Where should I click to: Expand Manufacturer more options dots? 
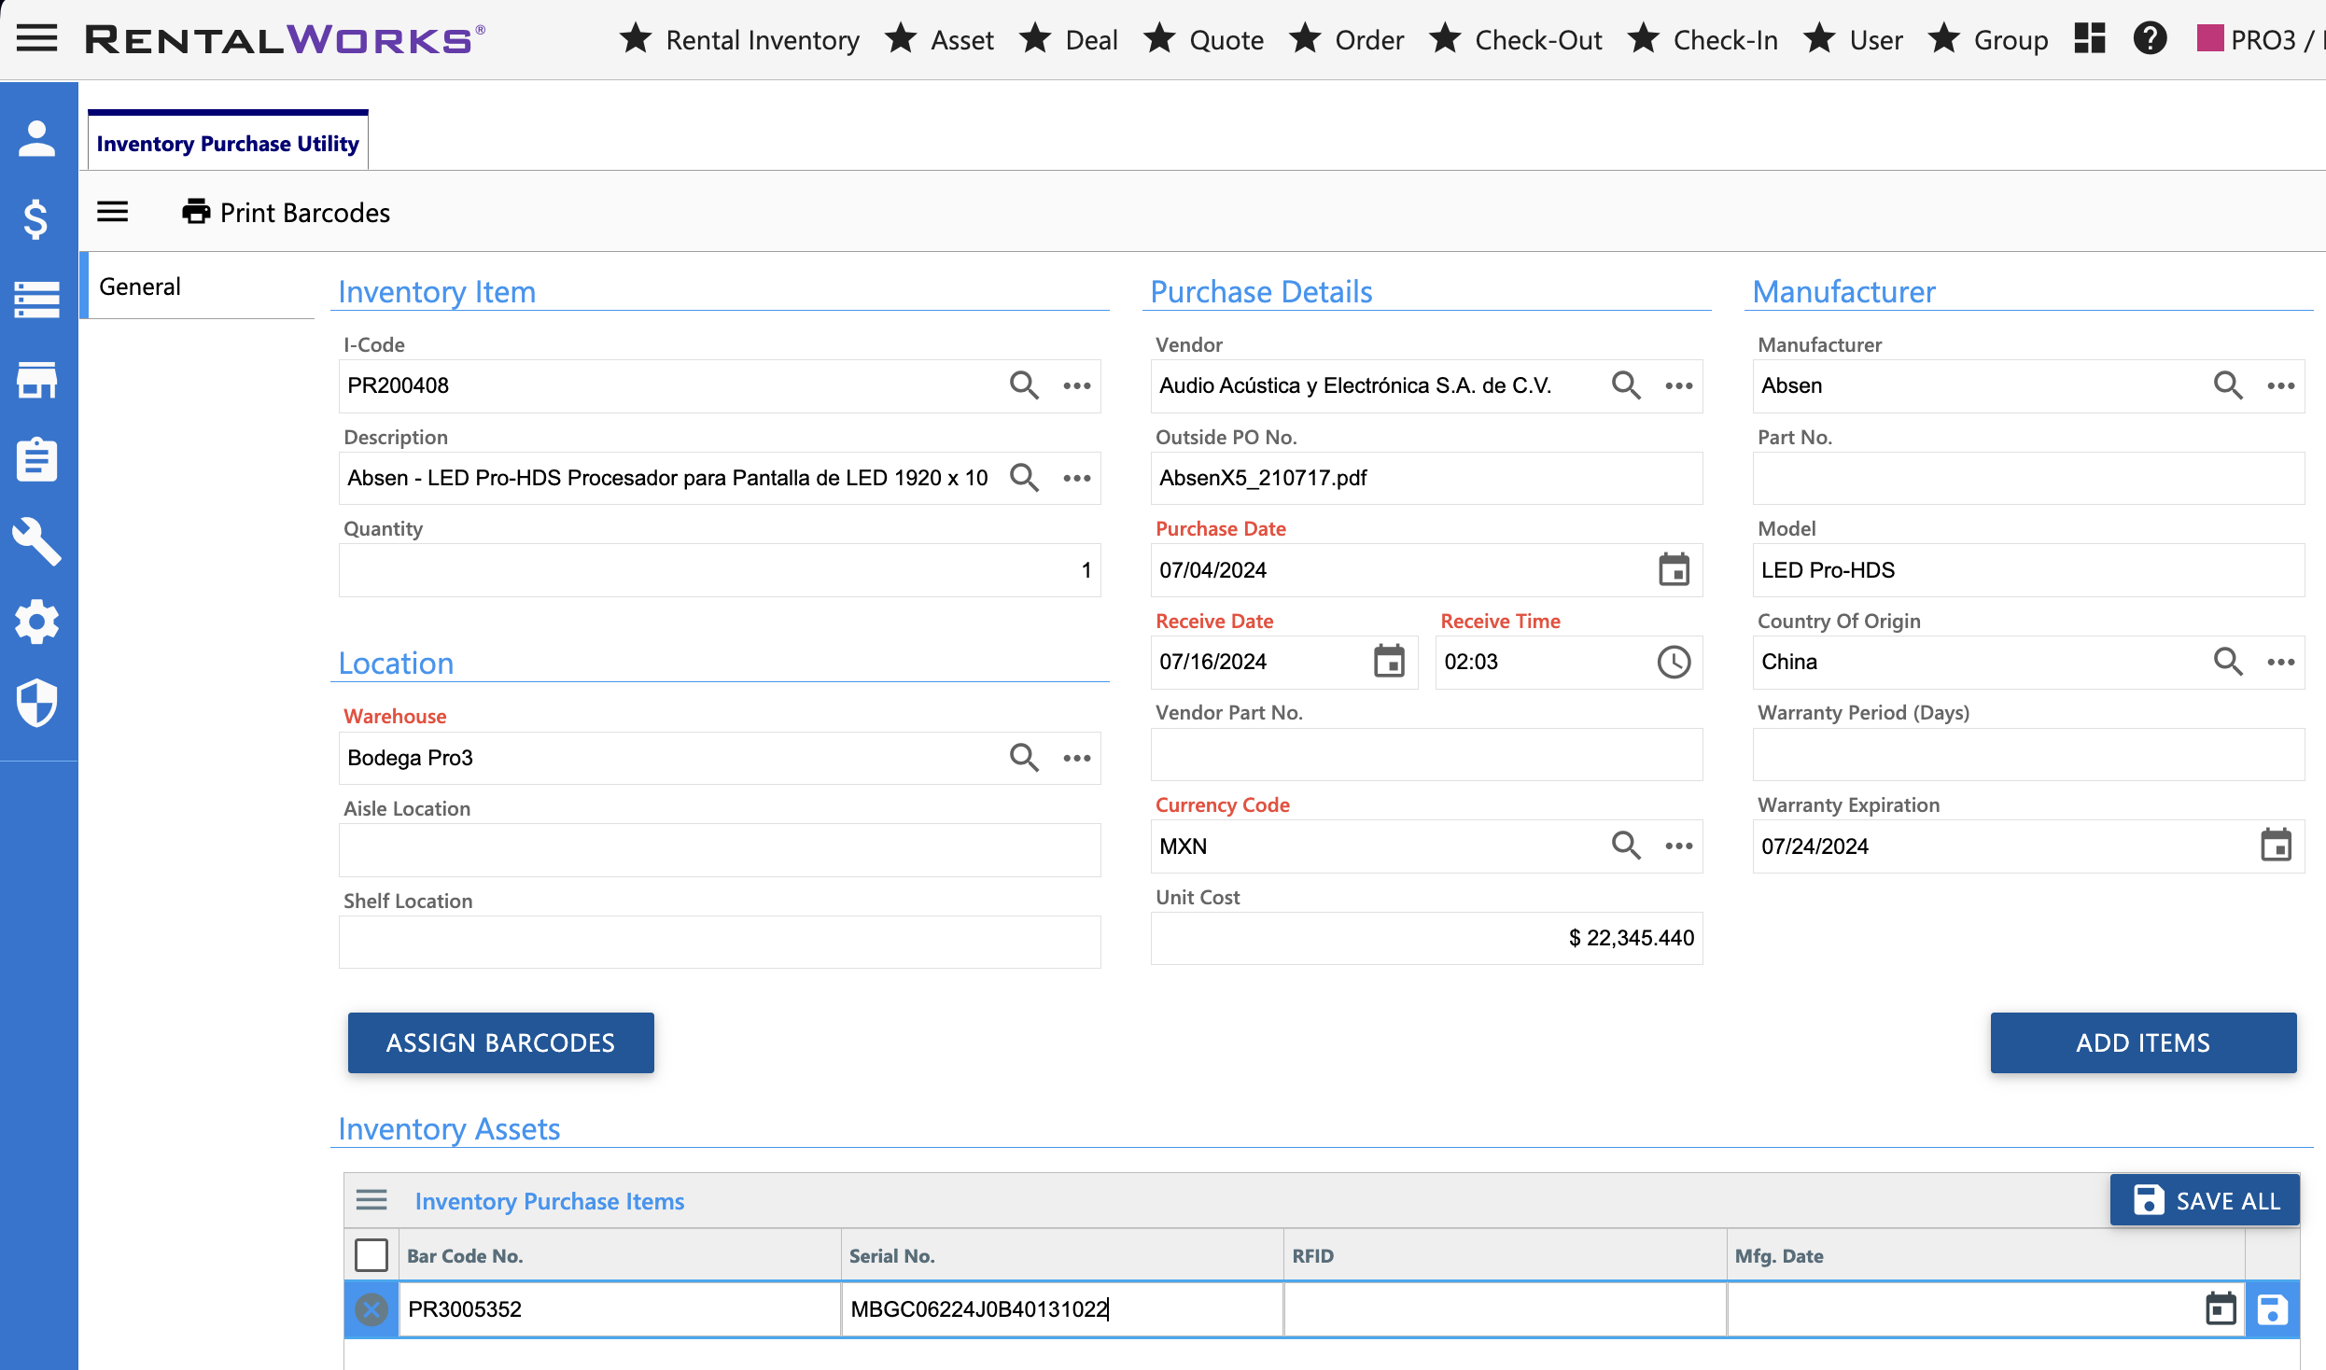pyautogui.click(x=2280, y=385)
